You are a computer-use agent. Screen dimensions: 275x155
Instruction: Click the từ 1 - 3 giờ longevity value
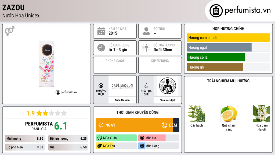[x=118, y=50]
